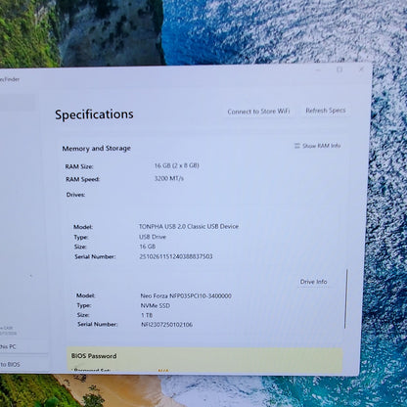Click the Neo Forza serial number NFI2307250102106
Screen dimensions: 407x407
tap(166, 325)
